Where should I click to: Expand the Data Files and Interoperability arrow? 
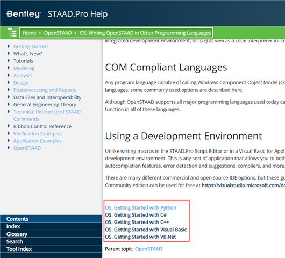tap(9, 97)
